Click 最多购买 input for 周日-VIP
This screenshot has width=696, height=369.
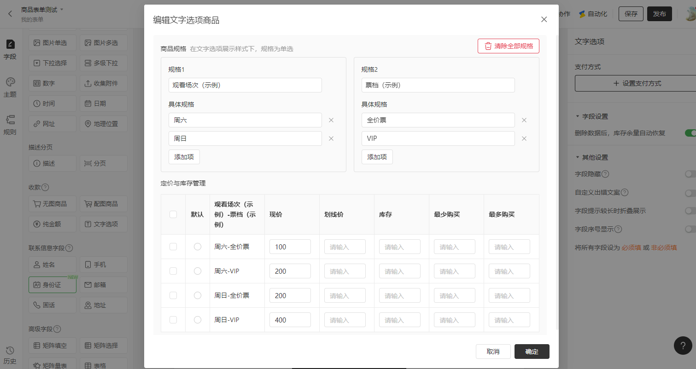tap(509, 320)
